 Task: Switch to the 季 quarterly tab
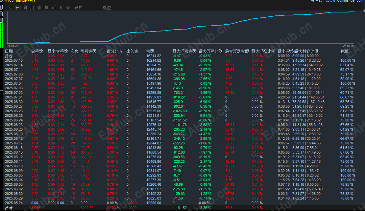[39, 8]
